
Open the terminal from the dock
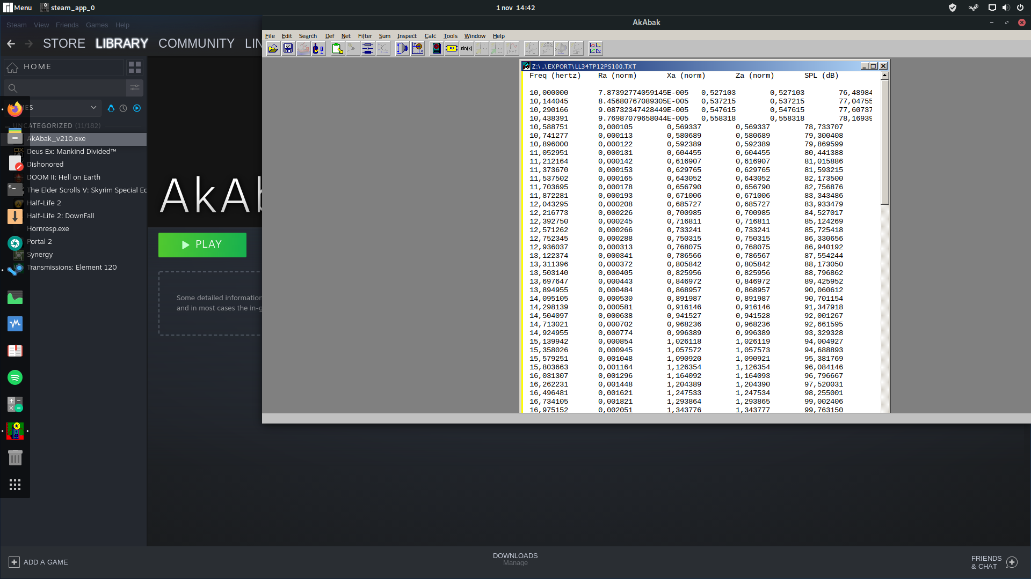[x=15, y=189]
